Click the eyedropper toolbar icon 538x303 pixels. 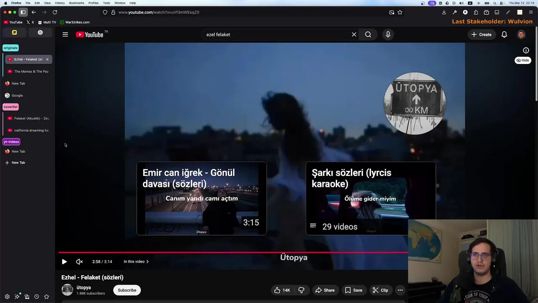[508, 12]
